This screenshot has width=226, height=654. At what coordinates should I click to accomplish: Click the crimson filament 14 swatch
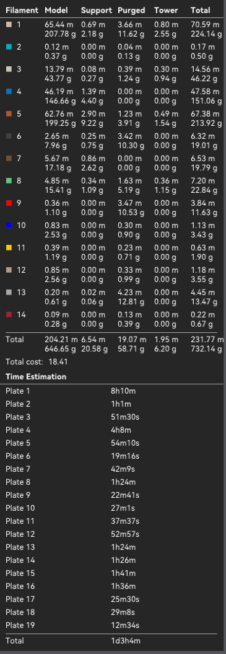coord(9,314)
